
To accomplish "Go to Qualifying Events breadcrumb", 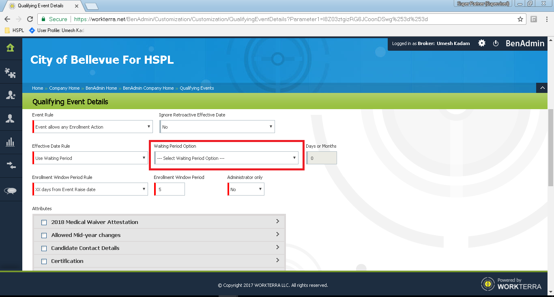I will click(197, 88).
